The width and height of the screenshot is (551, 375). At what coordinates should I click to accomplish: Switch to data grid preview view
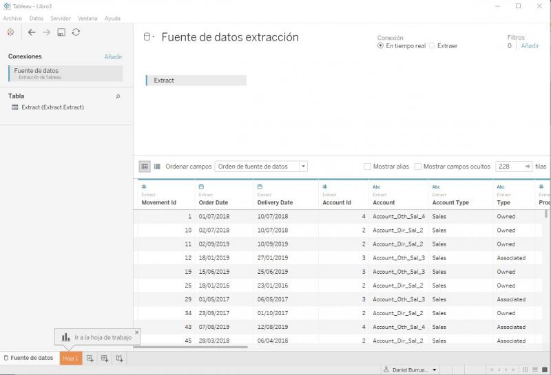click(145, 167)
